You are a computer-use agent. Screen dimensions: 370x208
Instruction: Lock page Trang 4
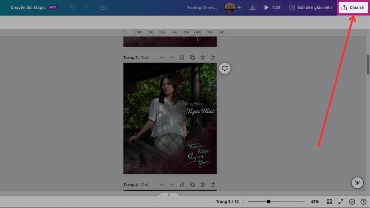(182, 184)
